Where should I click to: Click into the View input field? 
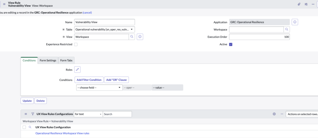(x=102, y=37)
